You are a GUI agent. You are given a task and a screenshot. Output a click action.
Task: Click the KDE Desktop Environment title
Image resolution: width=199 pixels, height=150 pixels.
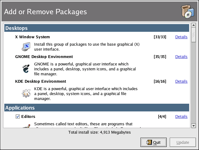point(41,81)
